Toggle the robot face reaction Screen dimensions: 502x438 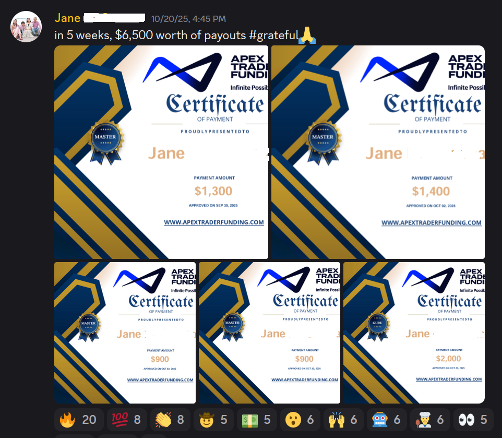click(x=387, y=419)
